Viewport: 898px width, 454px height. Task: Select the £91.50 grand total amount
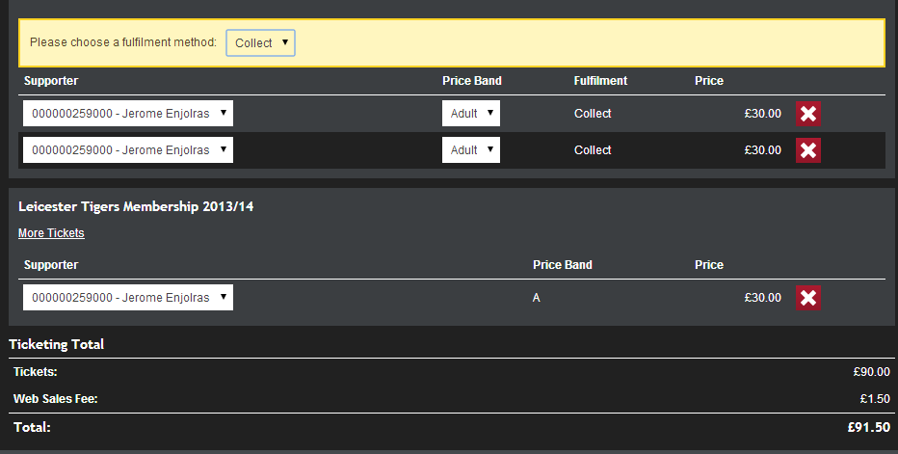point(869,426)
